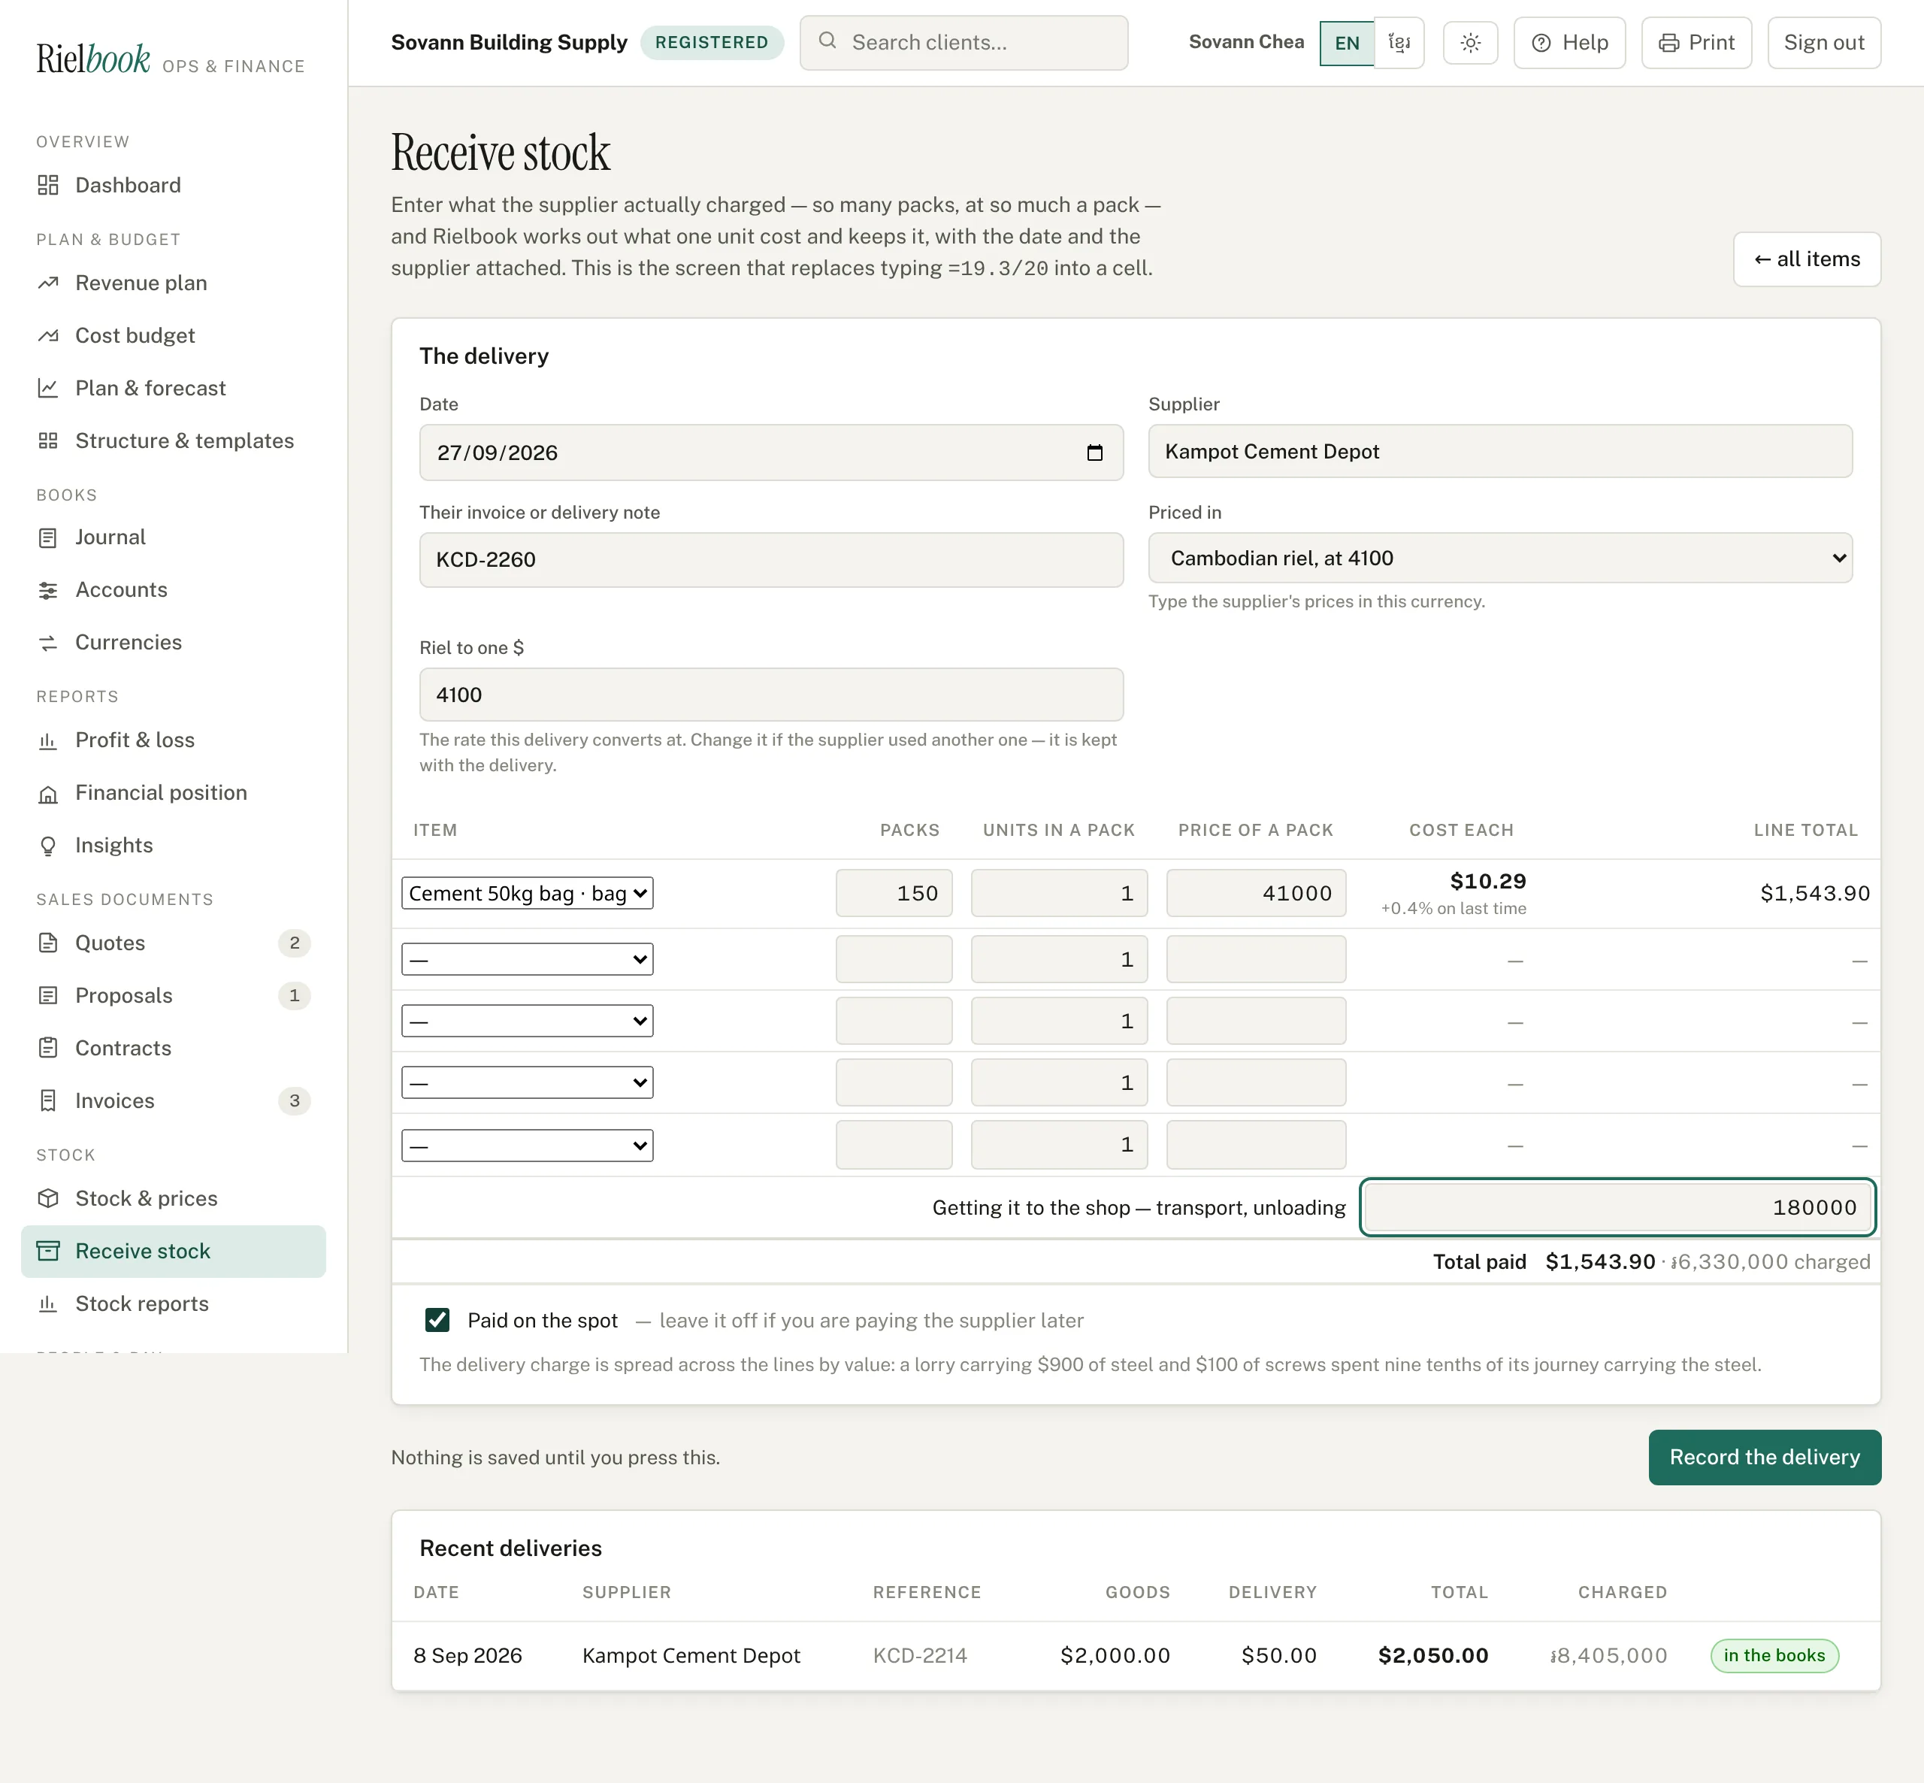
Task: Click the Quotes count badge 2
Action: coord(294,943)
